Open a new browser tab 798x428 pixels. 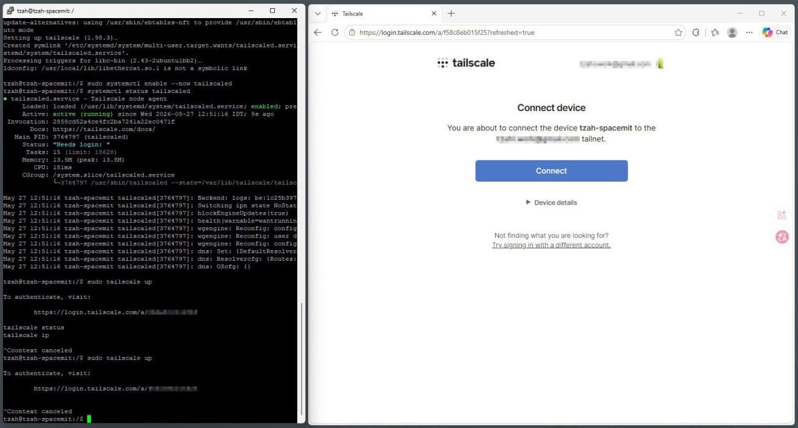(x=451, y=13)
